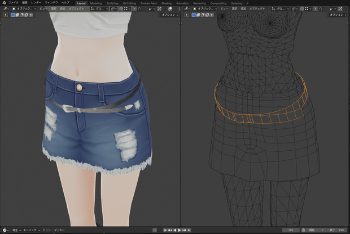Click current frame field showing 105
Viewport: 350px width, 234px height.
(x=291, y=230)
